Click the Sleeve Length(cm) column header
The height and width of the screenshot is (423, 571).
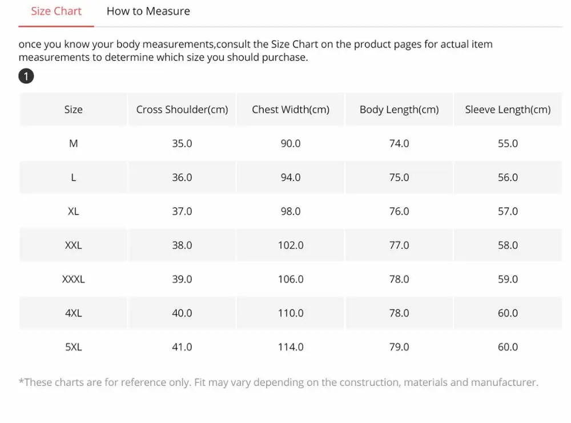point(508,110)
